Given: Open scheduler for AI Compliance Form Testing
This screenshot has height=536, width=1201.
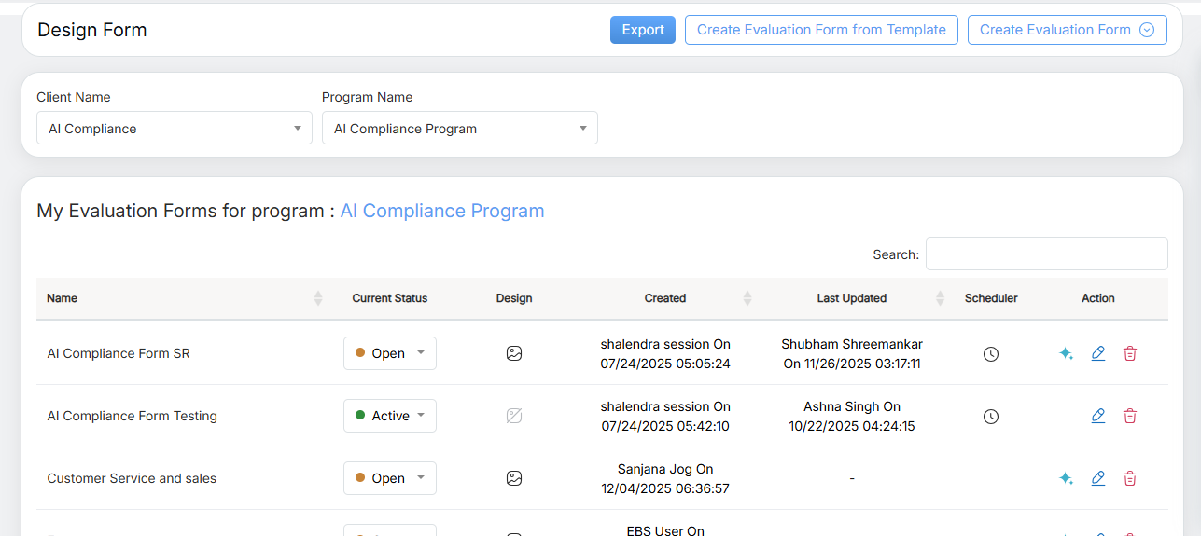Looking at the screenshot, I should [x=991, y=416].
